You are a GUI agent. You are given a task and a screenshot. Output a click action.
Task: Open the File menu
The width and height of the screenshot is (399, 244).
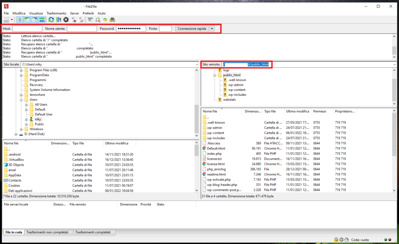(x=6, y=13)
